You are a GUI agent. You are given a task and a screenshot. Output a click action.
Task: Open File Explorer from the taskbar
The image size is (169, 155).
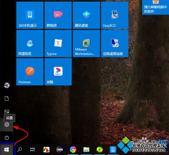point(86,150)
